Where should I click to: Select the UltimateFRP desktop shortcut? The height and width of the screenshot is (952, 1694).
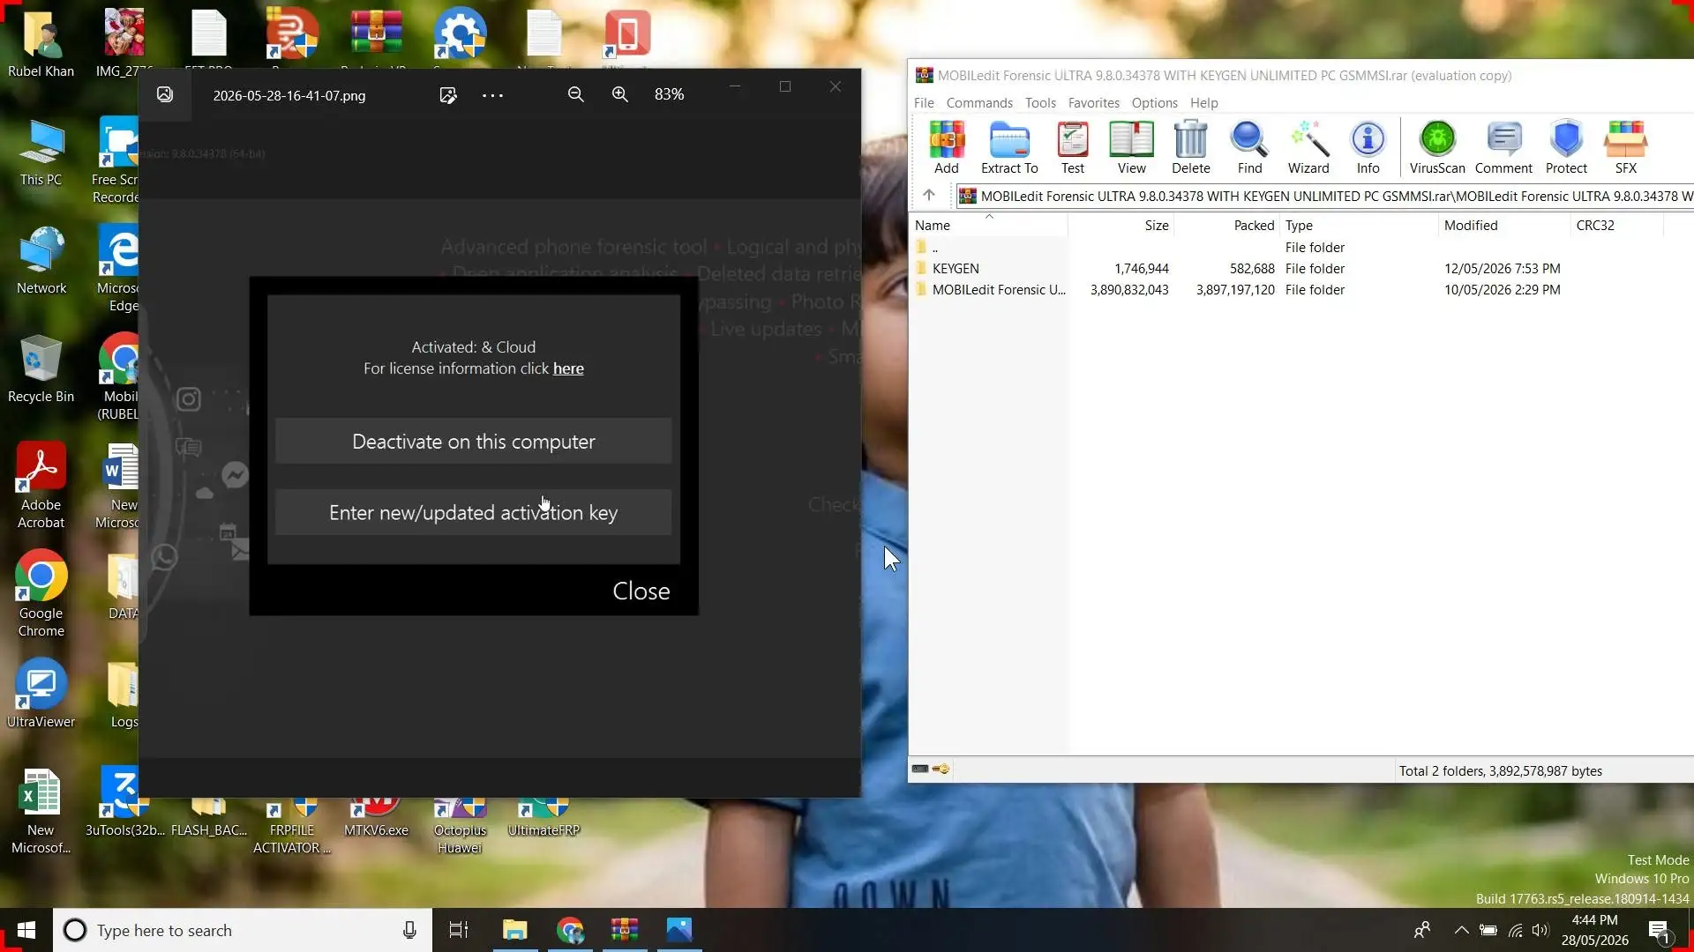click(x=543, y=816)
